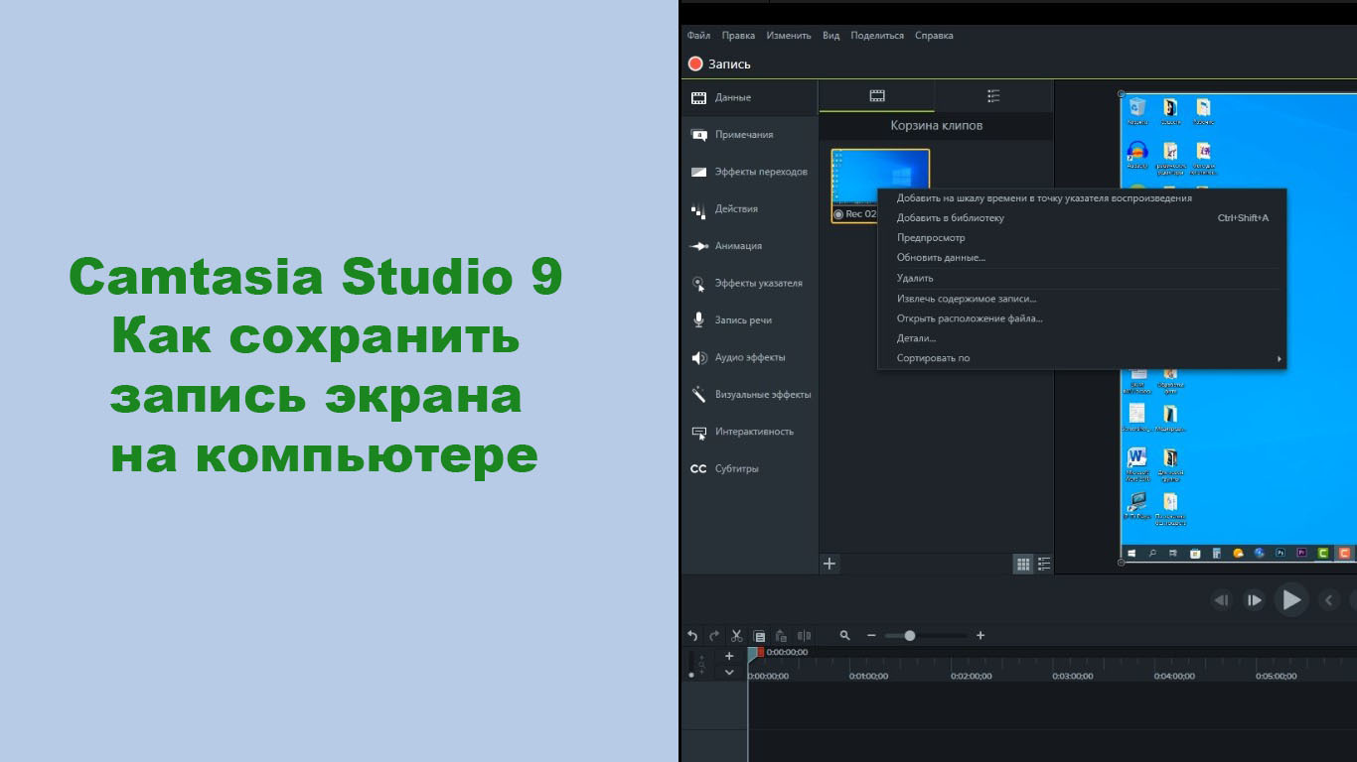Open the Справка menu

point(934,36)
